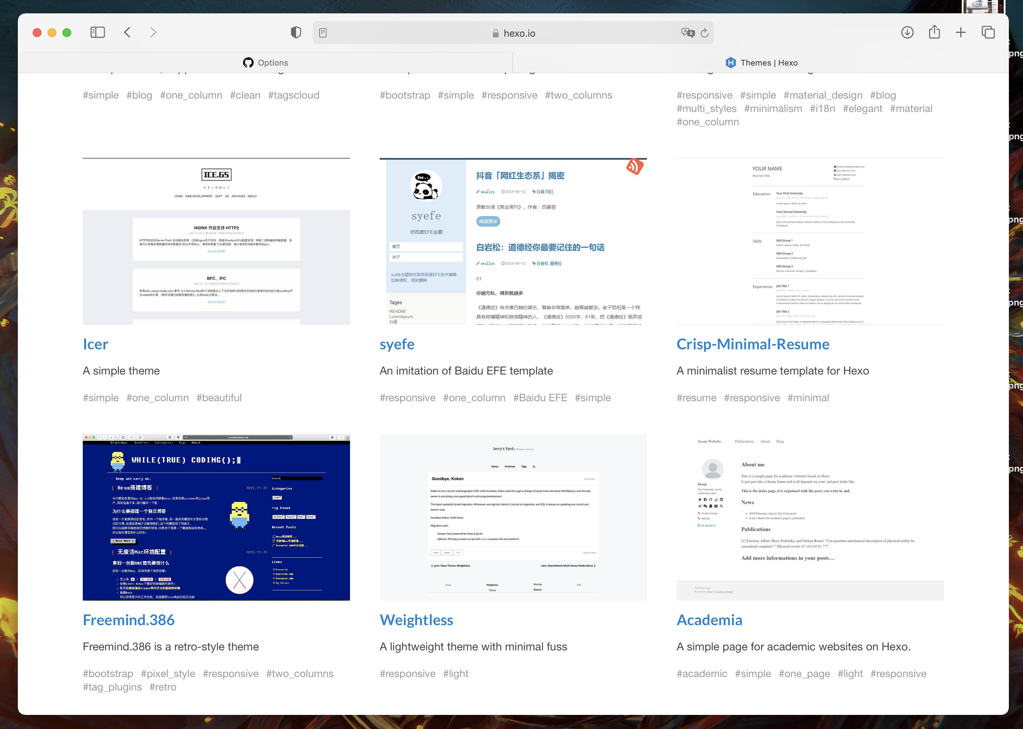1023x729 pixels.
Task: Switch to the Options tab
Action: (x=265, y=63)
